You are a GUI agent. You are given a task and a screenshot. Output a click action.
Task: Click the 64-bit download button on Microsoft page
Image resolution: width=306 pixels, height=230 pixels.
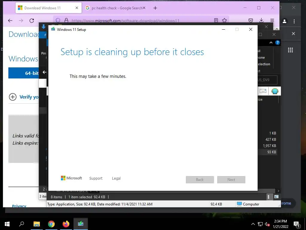(x=24, y=73)
